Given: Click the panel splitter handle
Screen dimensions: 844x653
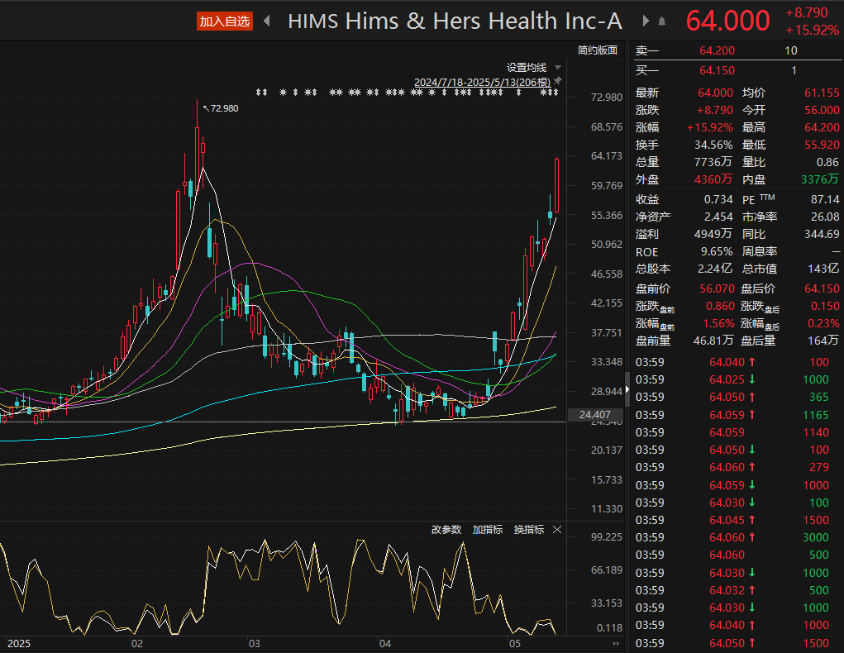Looking at the screenshot, I should click(x=627, y=383).
